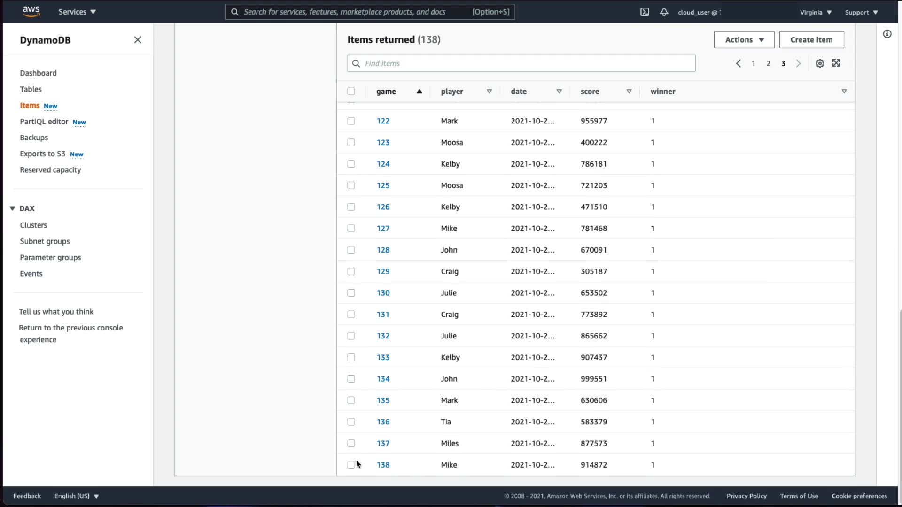This screenshot has width=902, height=507.
Task: Expand items table to full screen
Action: point(836,63)
